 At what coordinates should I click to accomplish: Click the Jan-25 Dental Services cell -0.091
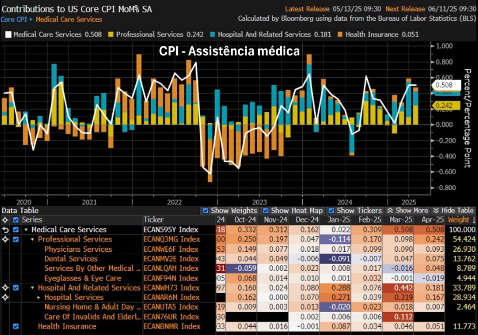[335, 259]
